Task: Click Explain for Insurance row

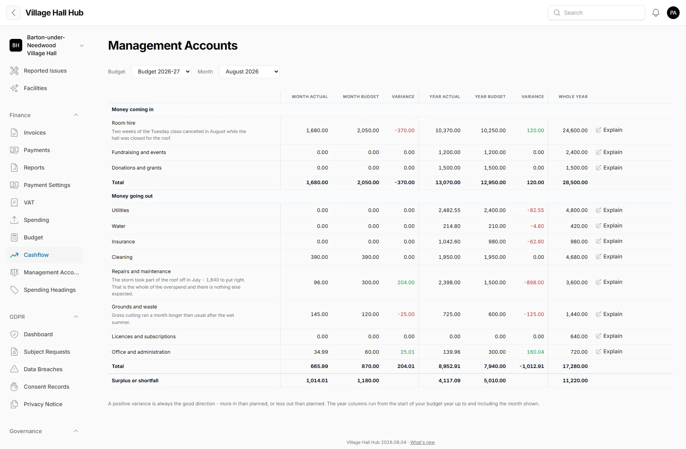Action: 609,241
